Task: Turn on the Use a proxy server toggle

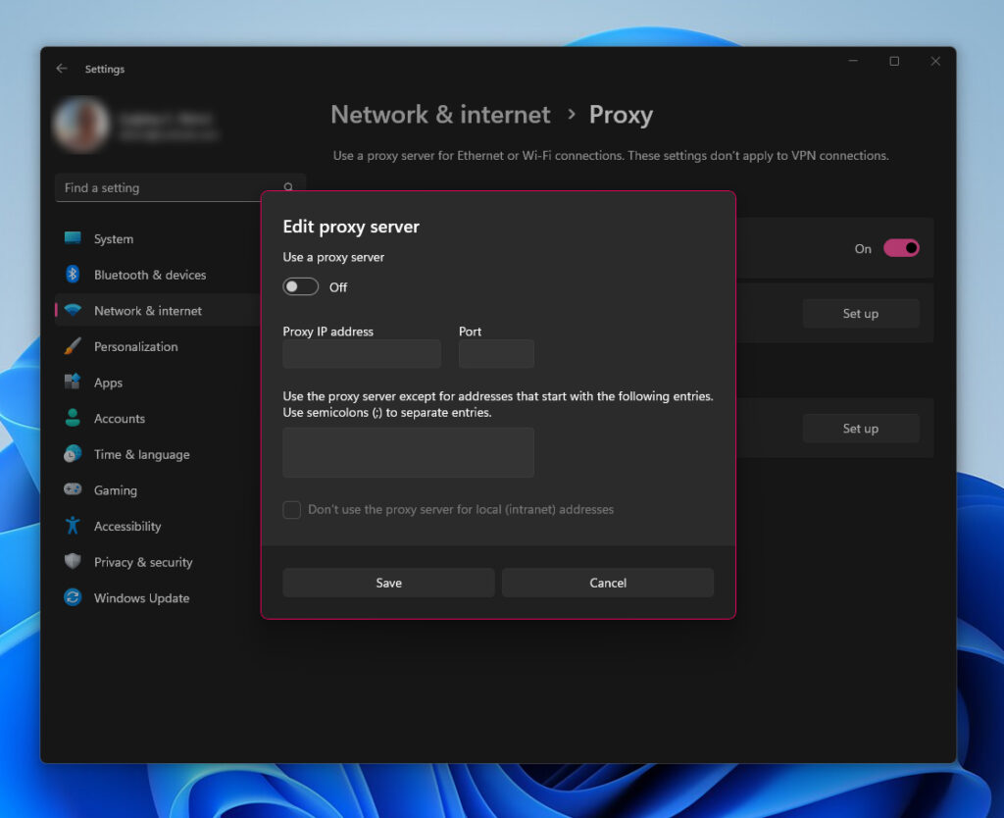Action: (301, 287)
